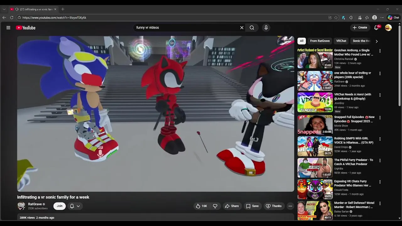Open RatGrave channel avatar
This screenshot has width=402, height=226.
(x=21, y=206)
